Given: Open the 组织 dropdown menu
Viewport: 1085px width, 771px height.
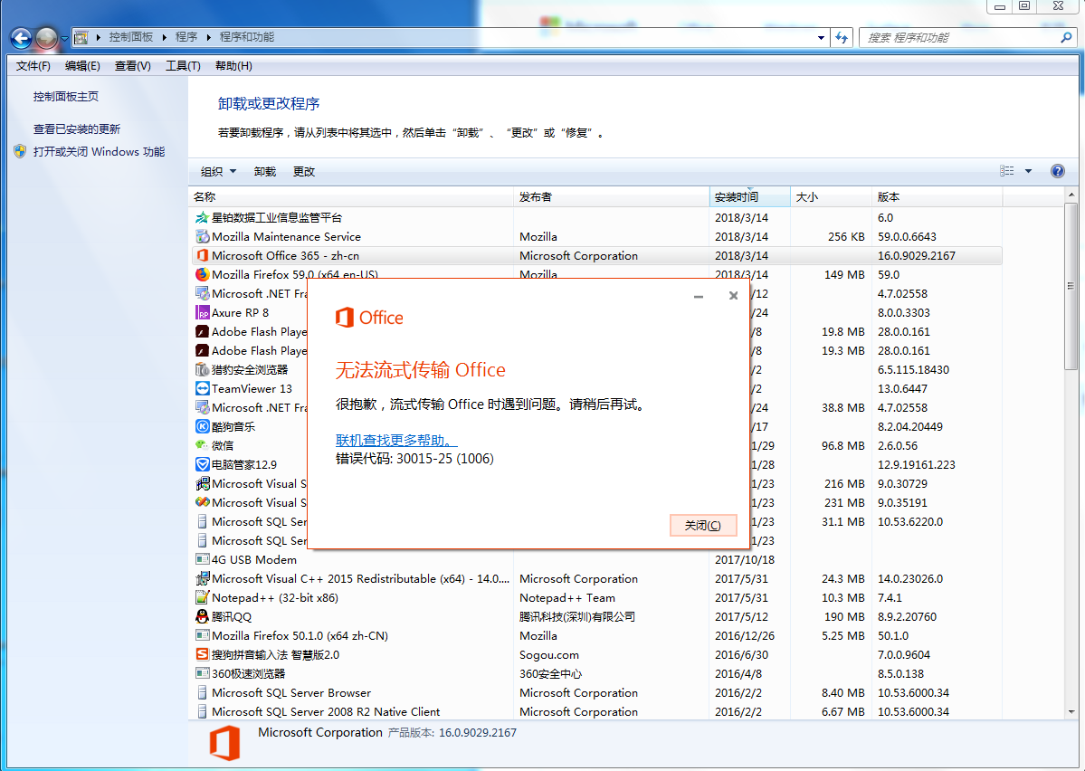Looking at the screenshot, I should [x=219, y=172].
